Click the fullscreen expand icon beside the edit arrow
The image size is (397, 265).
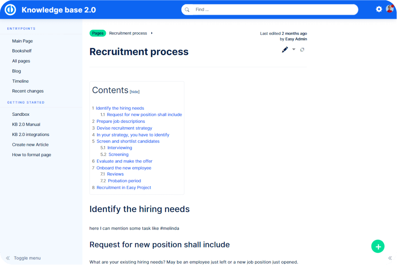(x=302, y=50)
